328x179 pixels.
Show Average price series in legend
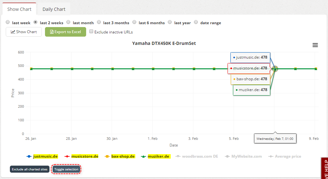point(285,156)
